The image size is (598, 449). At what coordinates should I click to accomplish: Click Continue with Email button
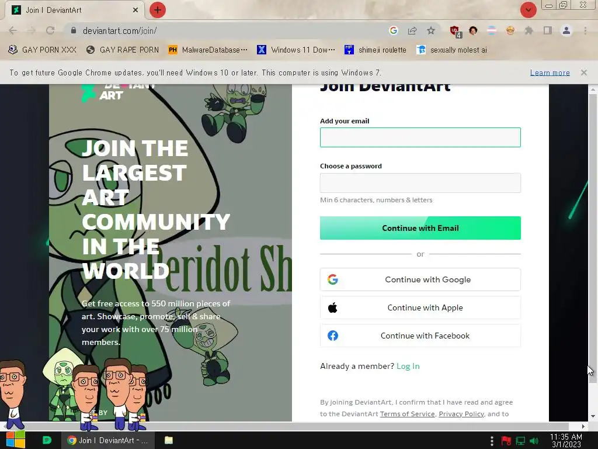pos(420,228)
